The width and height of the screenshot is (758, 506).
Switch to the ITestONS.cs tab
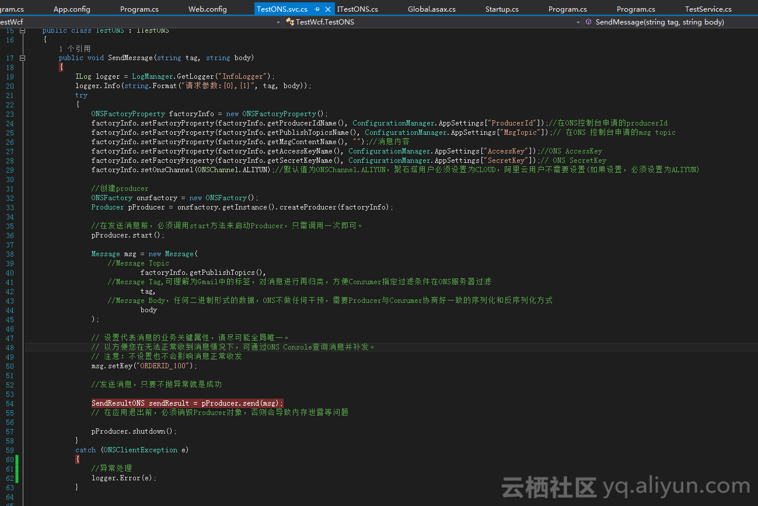(x=358, y=9)
